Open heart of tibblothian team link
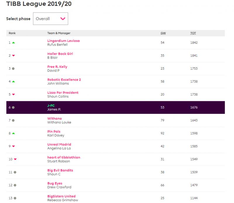Image resolution: width=234 pixels, height=203 pixels. coord(64,157)
